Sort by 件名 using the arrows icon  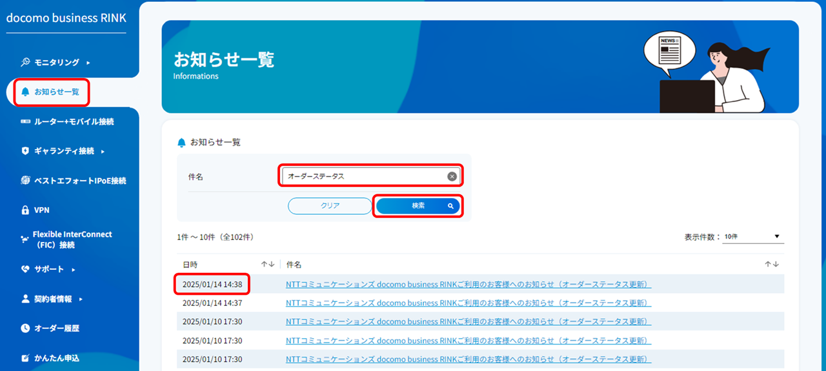pos(772,265)
